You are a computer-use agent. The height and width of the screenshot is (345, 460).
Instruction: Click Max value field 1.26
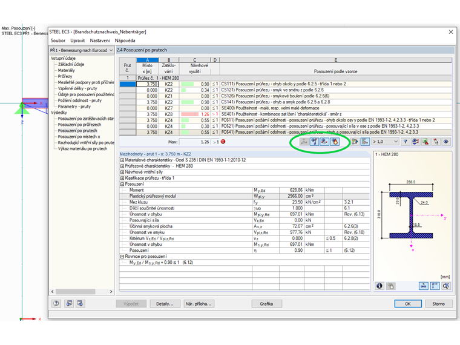[195, 142]
